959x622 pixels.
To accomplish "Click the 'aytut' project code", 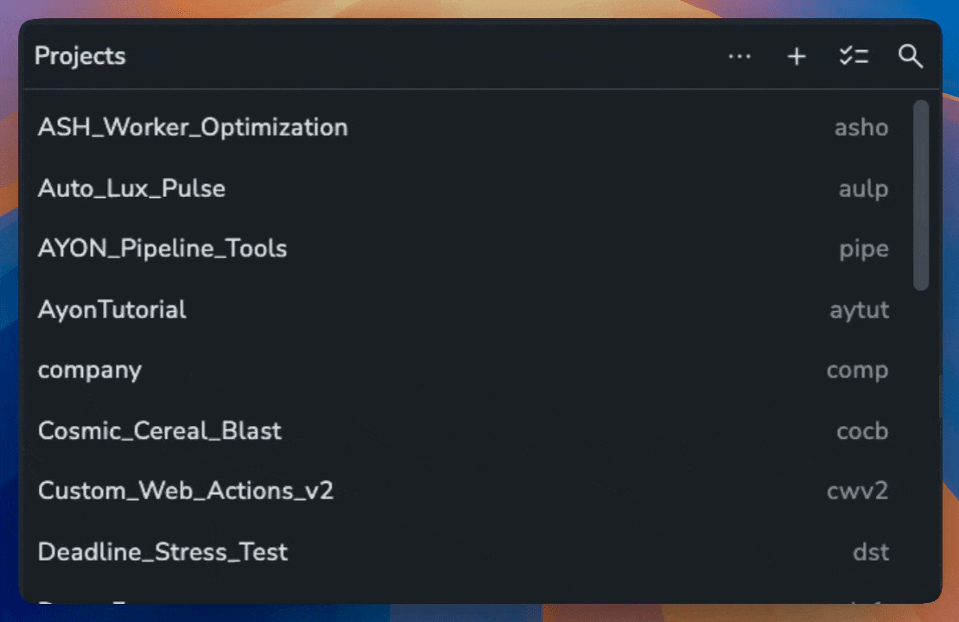I will [860, 310].
